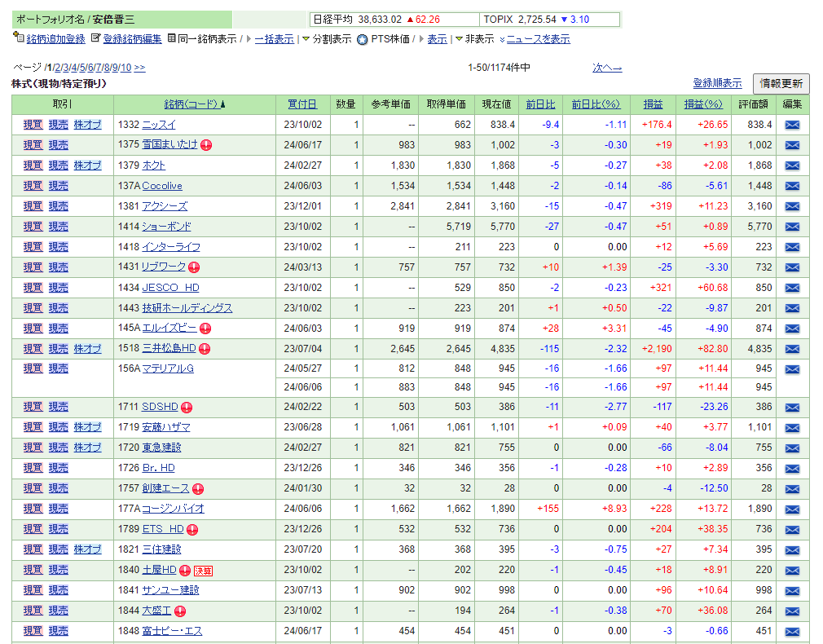Open stock page for 1443 技研ホールディングス

(x=187, y=308)
